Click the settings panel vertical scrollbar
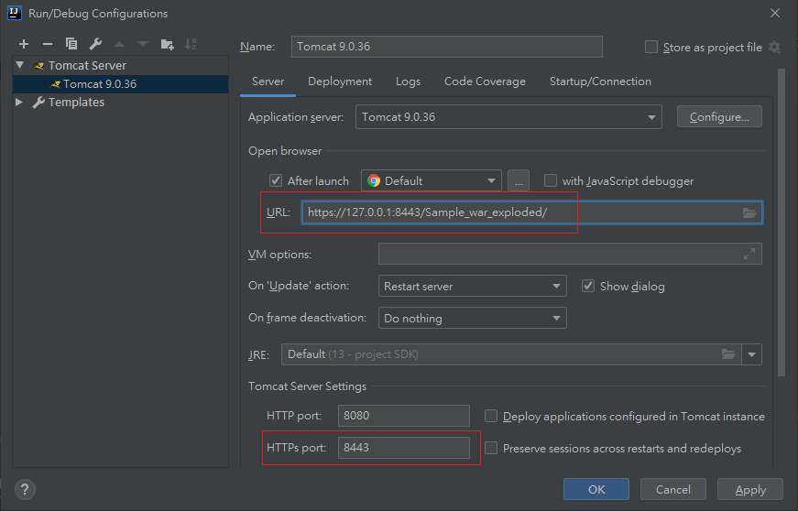 coord(782,223)
